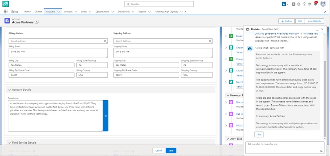
Task: Close the Battery, High Capacity tab
Action: [185, 12]
